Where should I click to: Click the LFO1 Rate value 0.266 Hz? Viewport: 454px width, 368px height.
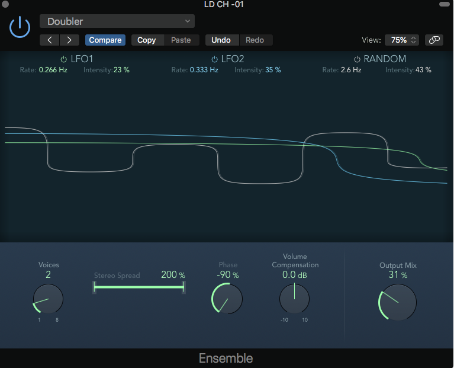click(54, 70)
